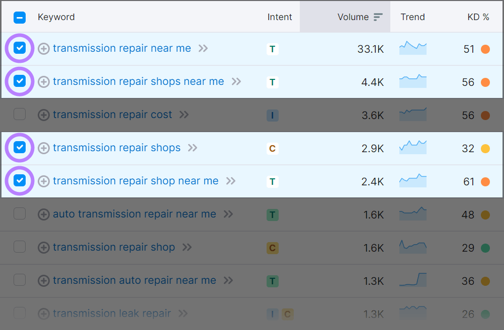This screenshot has height=330, width=504.
Task: Click the 4.4K volume value
Action: [x=373, y=82]
